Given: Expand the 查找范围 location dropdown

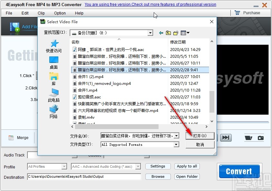Looking at the screenshot, I should point(150,33).
